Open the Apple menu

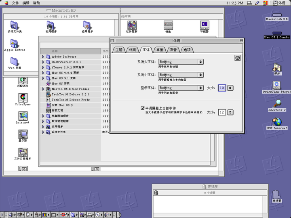coord(6,3)
